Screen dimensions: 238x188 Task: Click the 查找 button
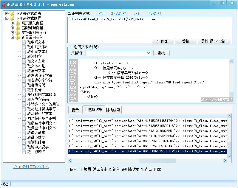[x=161, y=53]
